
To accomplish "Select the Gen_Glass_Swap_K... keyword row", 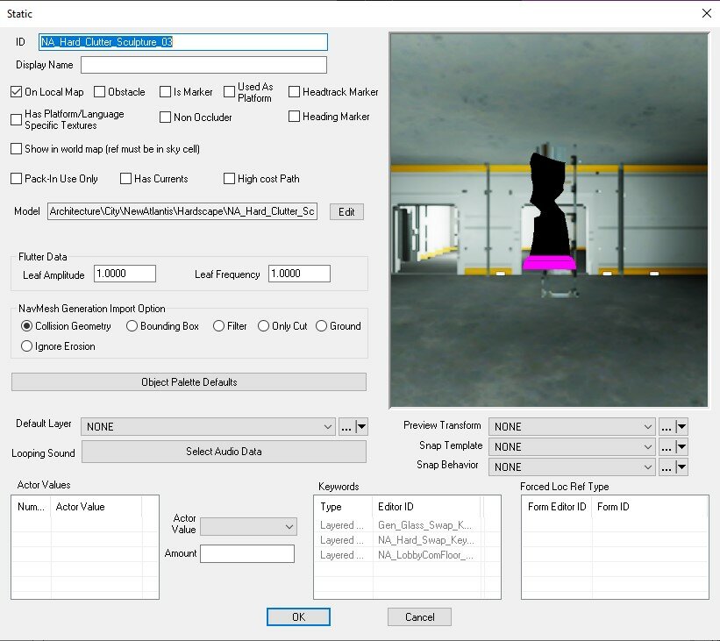I will coord(407,525).
